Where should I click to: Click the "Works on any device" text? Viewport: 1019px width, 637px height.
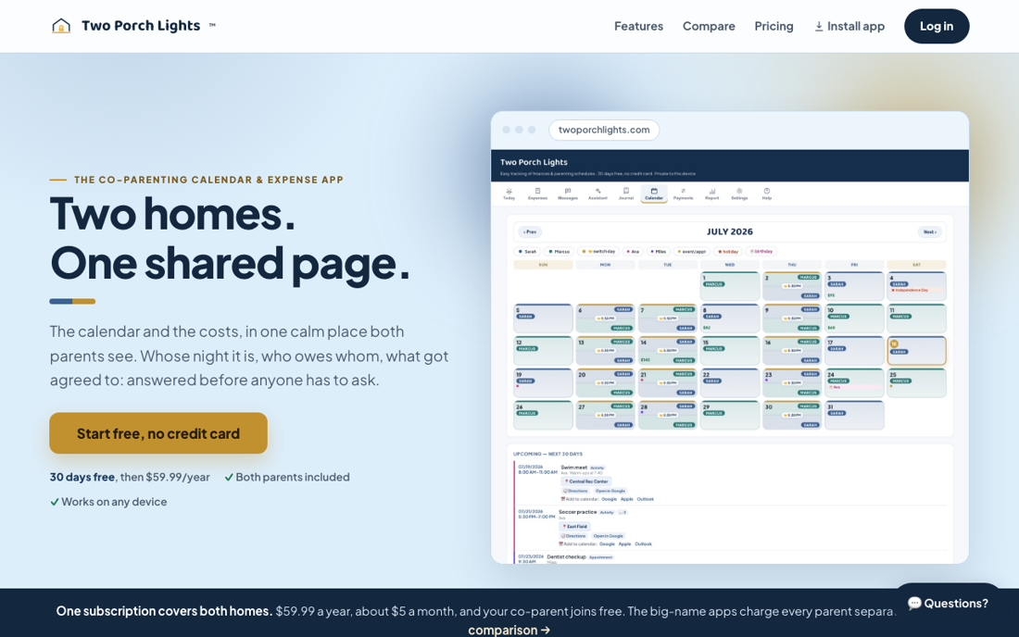(114, 502)
